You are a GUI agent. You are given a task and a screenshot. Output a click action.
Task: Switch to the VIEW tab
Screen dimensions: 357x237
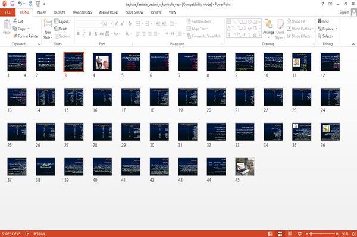click(173, 12)
